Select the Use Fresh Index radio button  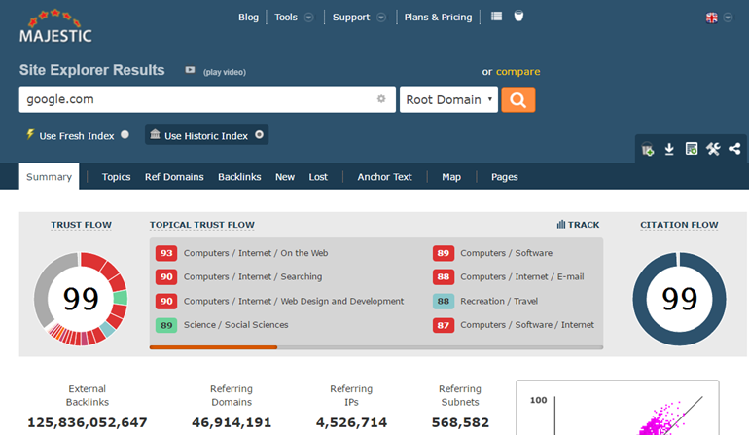(x=125, y=135)
